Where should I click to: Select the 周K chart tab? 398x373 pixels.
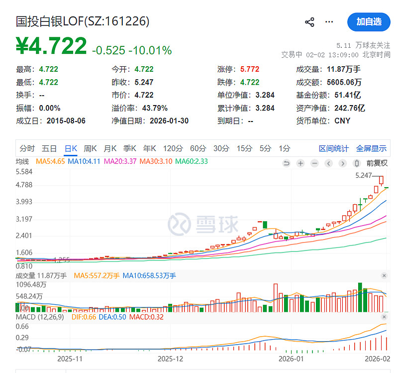tap(91, 148)
